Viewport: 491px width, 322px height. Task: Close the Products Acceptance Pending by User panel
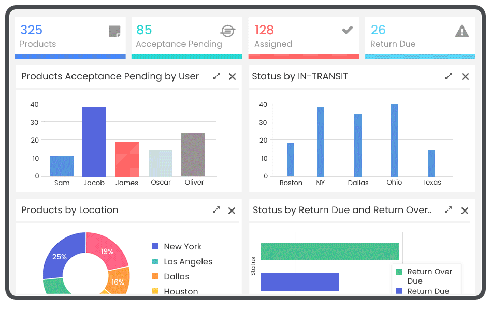tap(232, 76)
